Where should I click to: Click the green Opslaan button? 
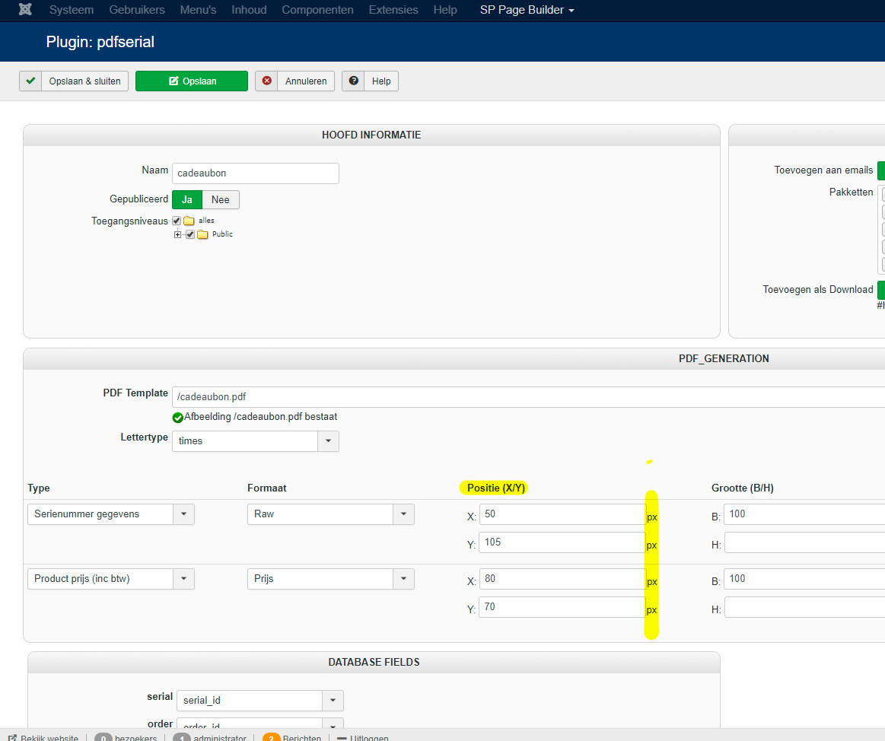(x=192, y=81)
